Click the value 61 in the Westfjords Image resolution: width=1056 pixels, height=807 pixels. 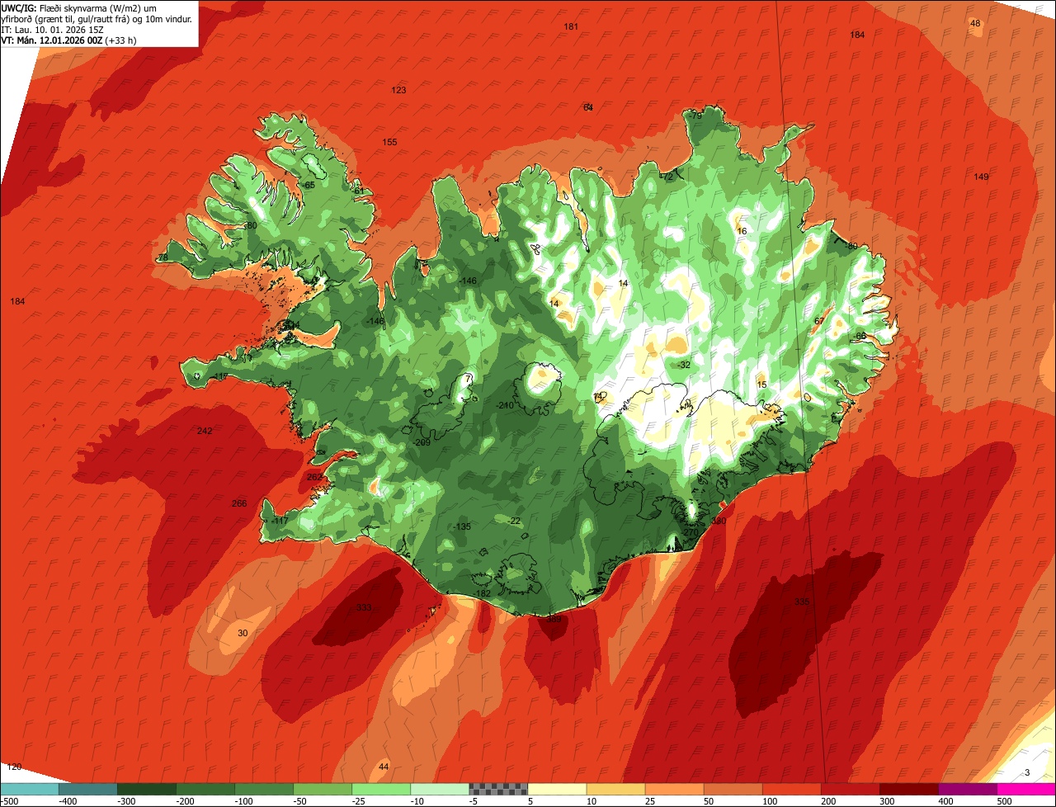(x=359, y=191)
